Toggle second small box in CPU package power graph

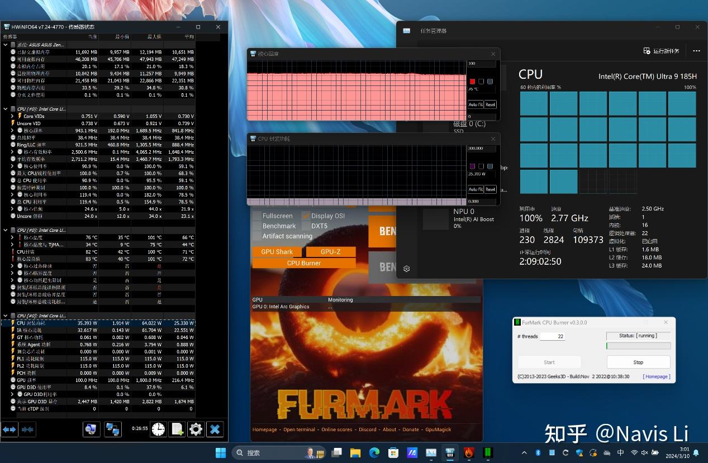click(490, 166)
